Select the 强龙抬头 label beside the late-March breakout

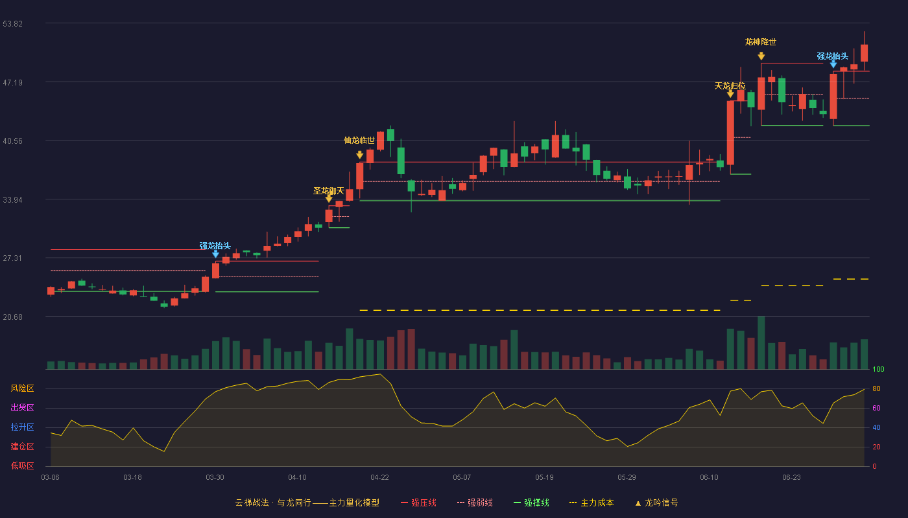tap(215, 246)
